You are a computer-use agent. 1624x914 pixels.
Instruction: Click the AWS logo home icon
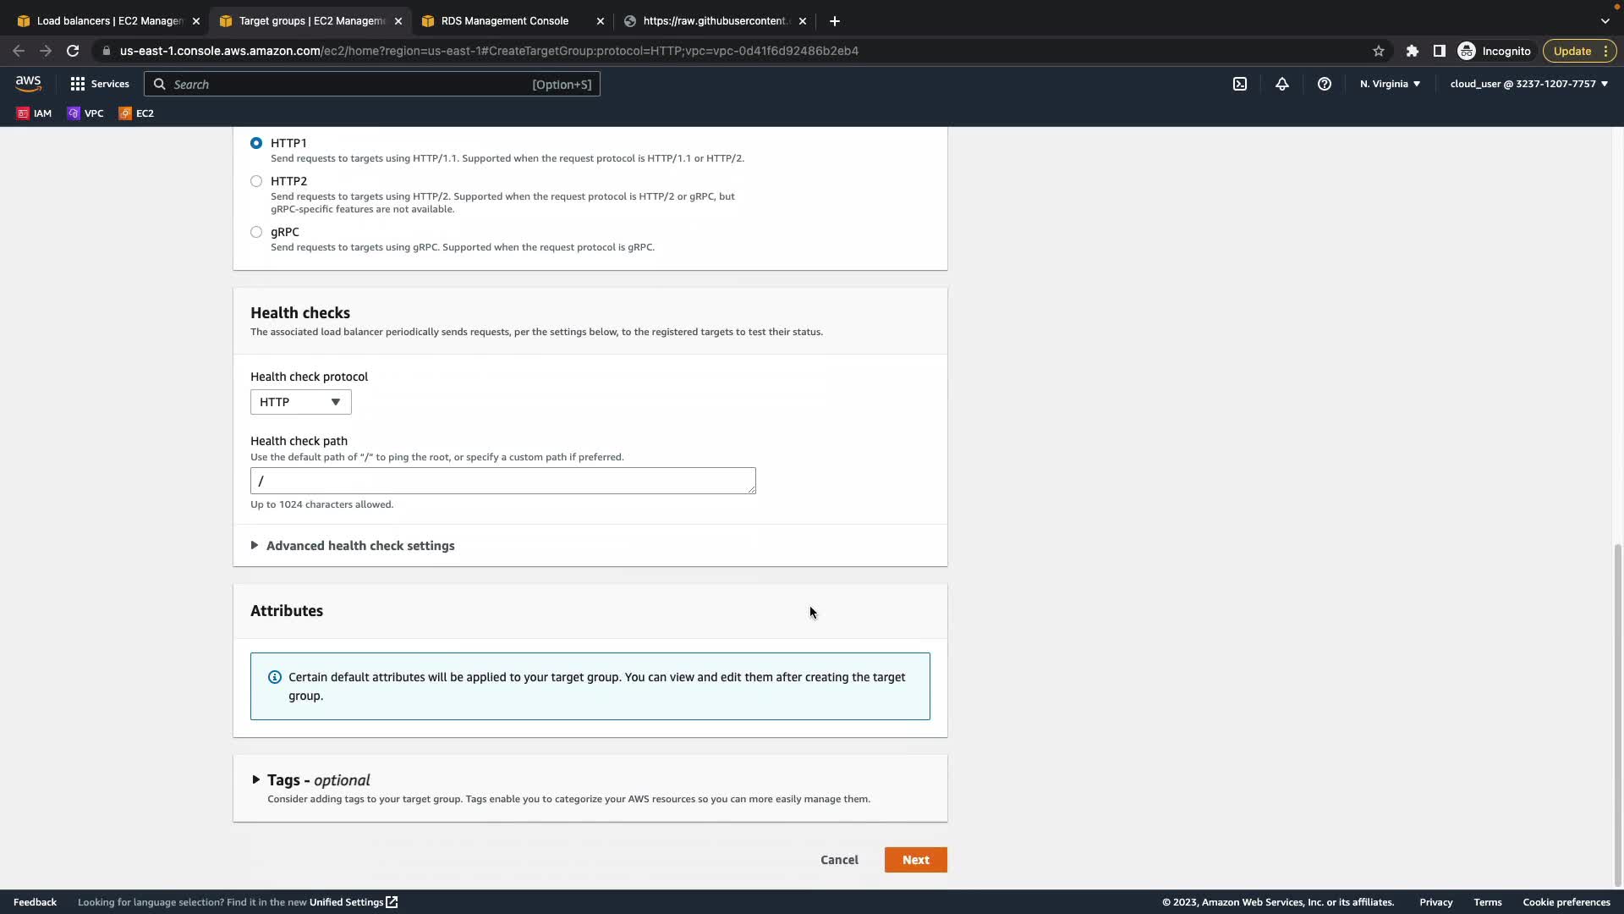28,83
